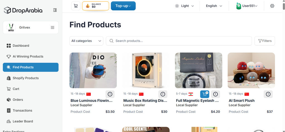Open Orders in sidebar

[31, 100]
